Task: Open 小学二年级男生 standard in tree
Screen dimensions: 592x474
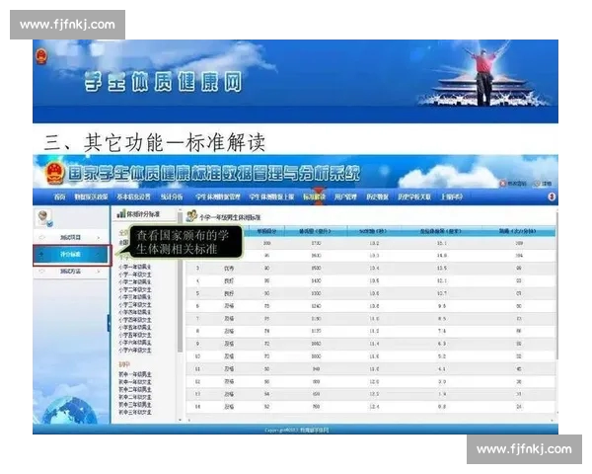Action: coord(135,282)
